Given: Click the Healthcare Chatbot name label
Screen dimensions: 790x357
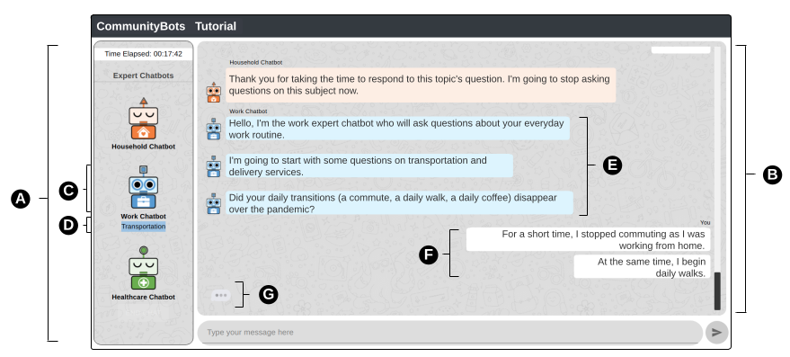Looking at the screenshot, I should point(144,298).
